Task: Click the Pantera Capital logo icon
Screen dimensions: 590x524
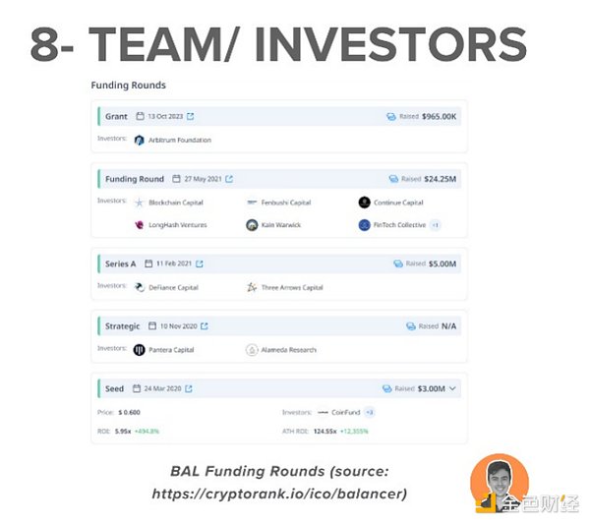Action: tap(140, 349)
